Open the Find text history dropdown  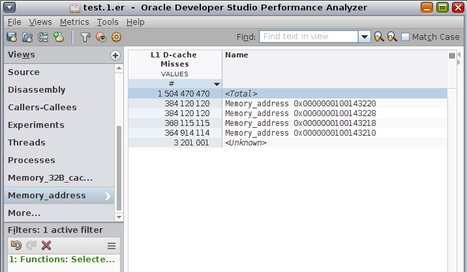[364, 37]
